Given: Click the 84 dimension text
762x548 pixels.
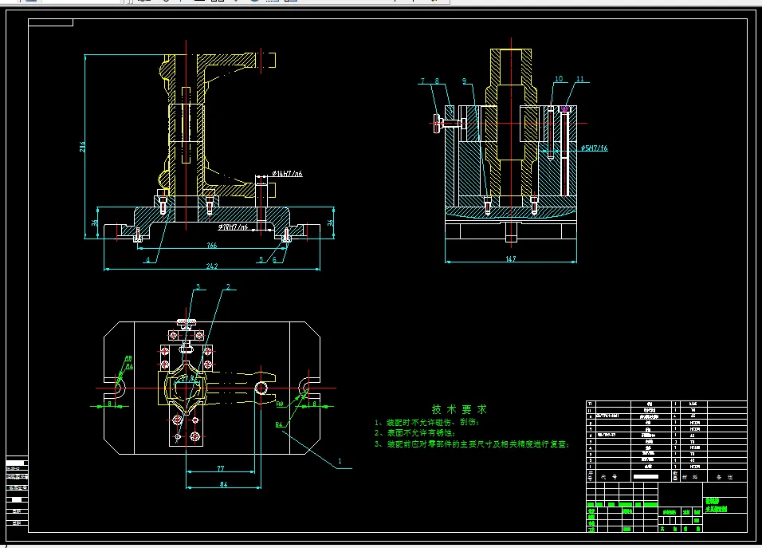Looking at the screenshot, I should point(223,484).
